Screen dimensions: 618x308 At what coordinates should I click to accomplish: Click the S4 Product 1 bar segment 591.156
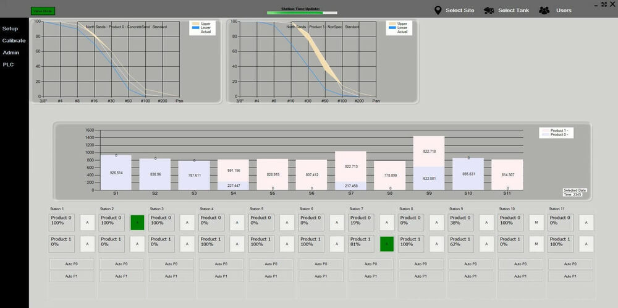coord(234,170)
